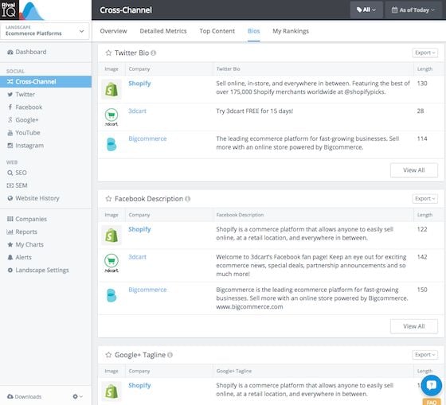Open the All tags filter dropdown
This screenshot has width=446, height=405.
point(366,10)
